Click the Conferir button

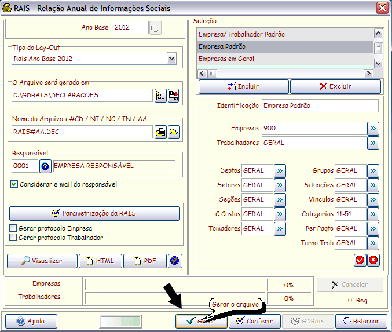(255, 321)
